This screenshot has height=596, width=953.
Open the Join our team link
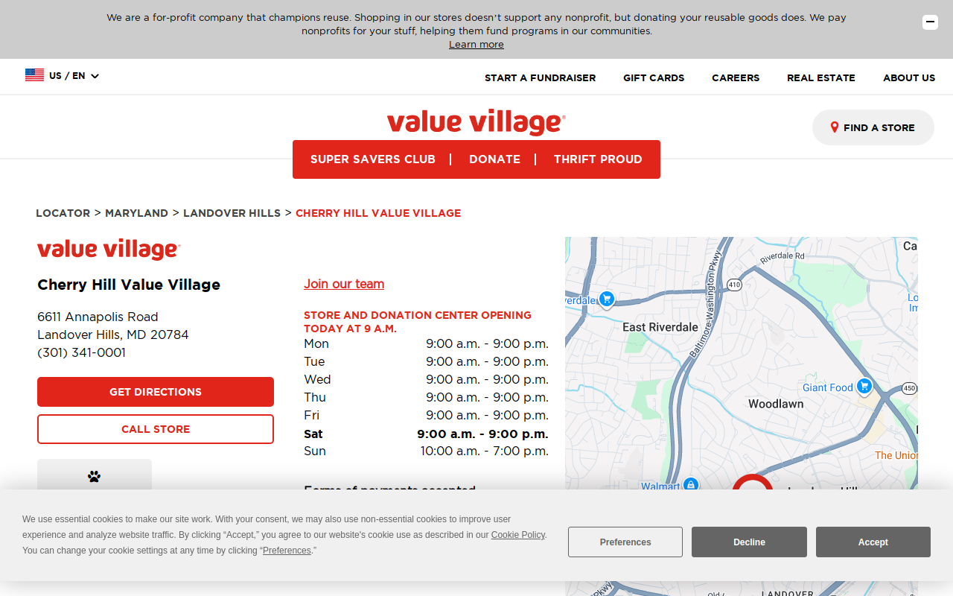click(344, 284)
